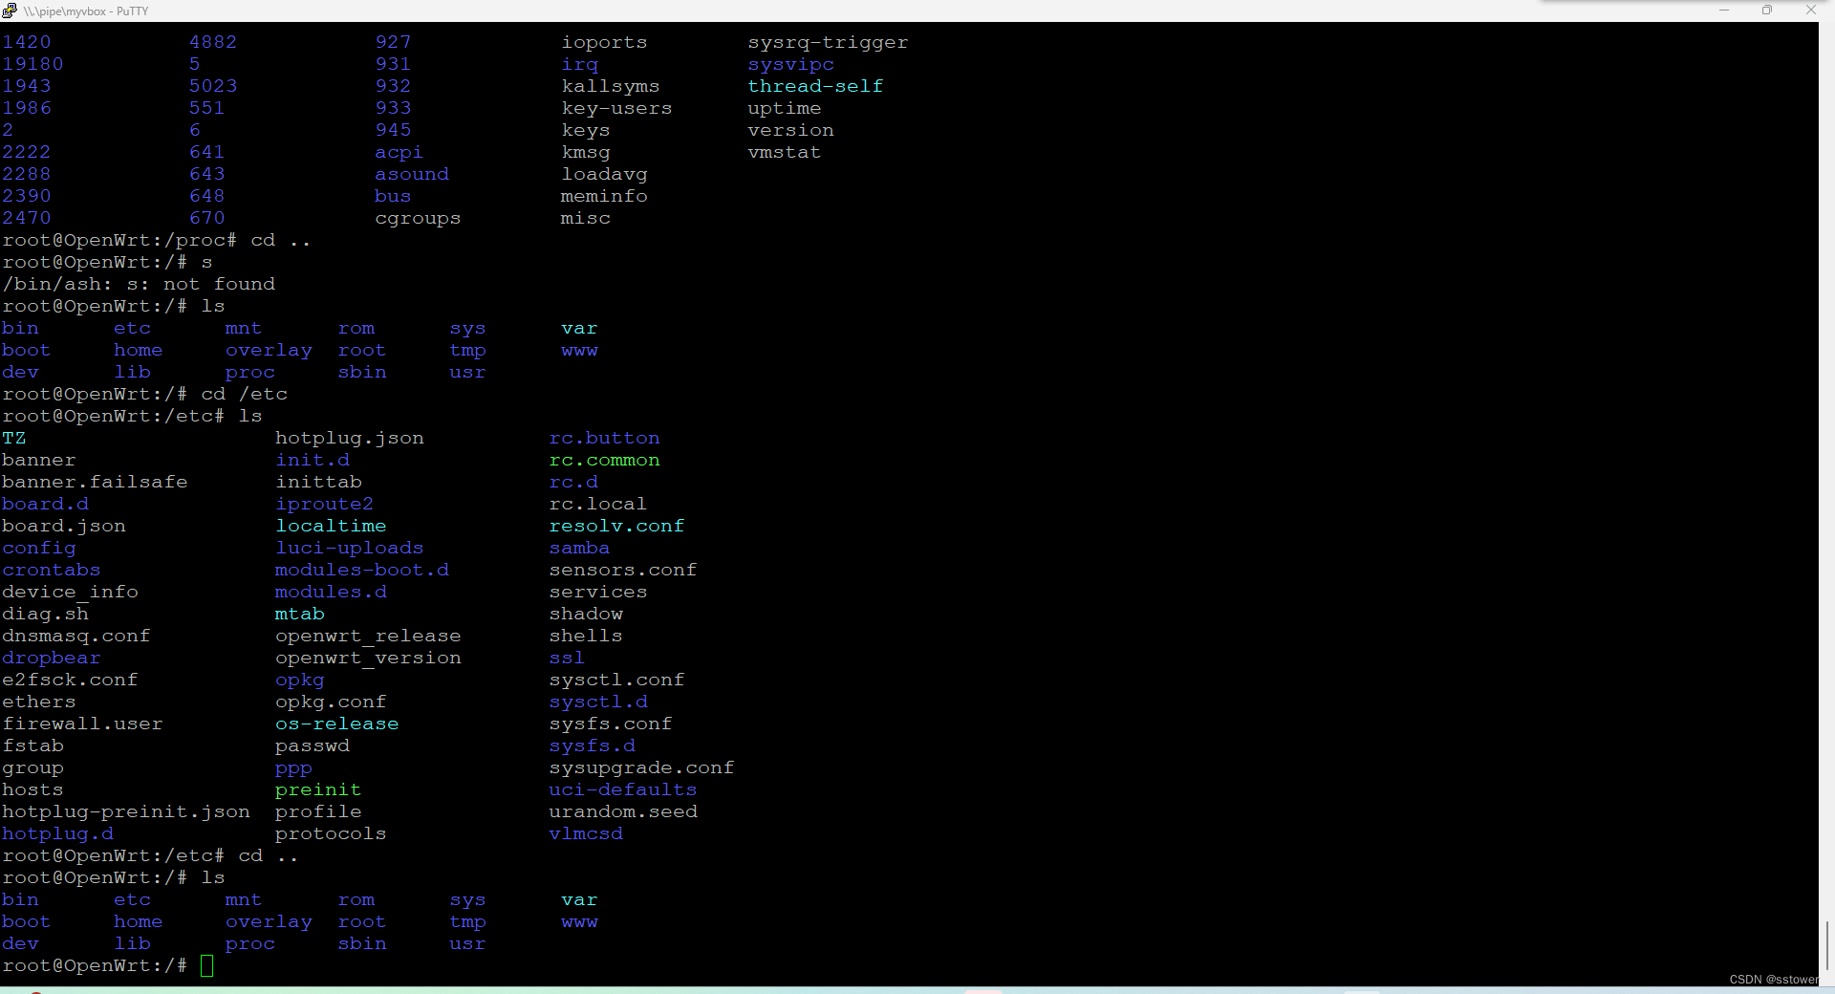Click 'board.json' file name
1835x994 pixels.
(64, 526)
